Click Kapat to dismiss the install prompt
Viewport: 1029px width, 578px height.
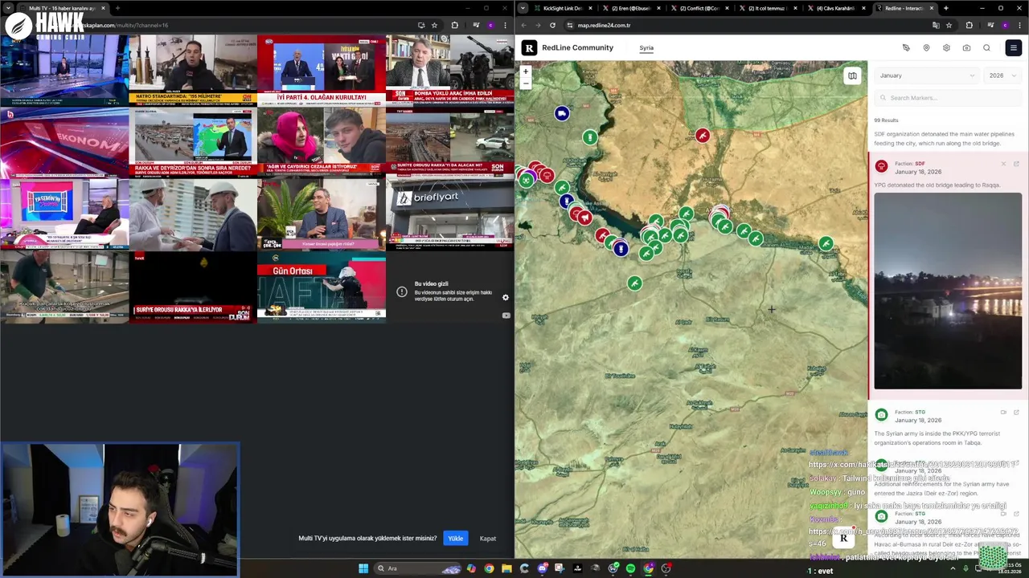pyautogui.click(x=488, y=539)
